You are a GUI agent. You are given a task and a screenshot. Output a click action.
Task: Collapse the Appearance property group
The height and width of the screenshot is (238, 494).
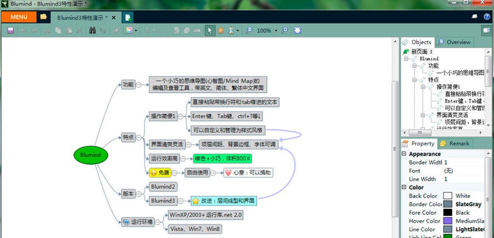[x=404, y=154]
